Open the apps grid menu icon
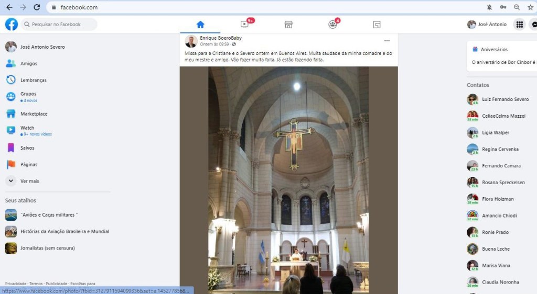Image resolution: width=537 pixels, height=294 pixels. (x=519, y=24)
